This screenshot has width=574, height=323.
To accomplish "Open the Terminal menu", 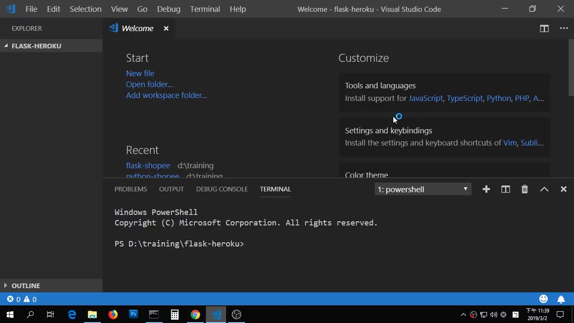I will (x=205, y=9).
